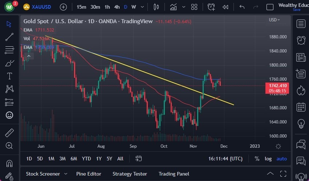Viewport: 309px width, 181px height.
Task: Click the Bar Replay rewind icon
Action: point(225,7)
